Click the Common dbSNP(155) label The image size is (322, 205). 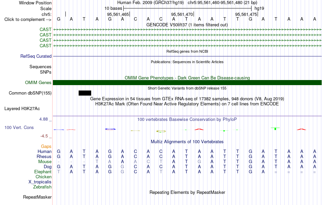coord(30,93)
